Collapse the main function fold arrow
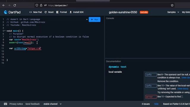The width and height of the screenshot is (190, 107). 5,31
